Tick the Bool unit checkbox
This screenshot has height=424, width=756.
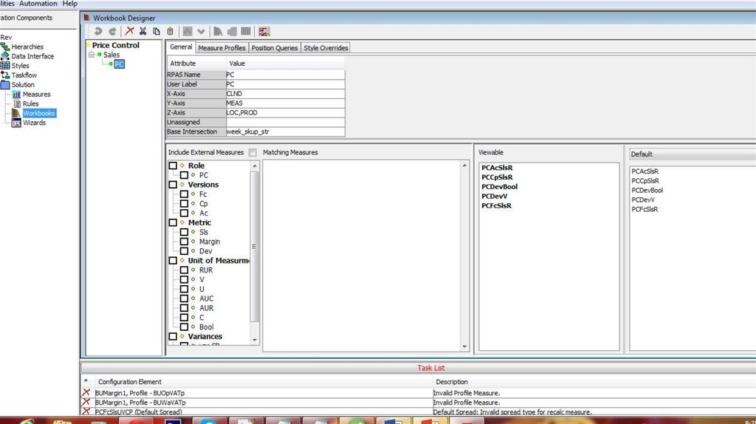(x=184, y=327)
